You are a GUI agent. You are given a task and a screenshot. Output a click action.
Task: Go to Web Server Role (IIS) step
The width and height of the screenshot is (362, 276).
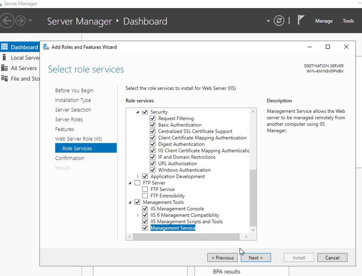tap(79, 139)
